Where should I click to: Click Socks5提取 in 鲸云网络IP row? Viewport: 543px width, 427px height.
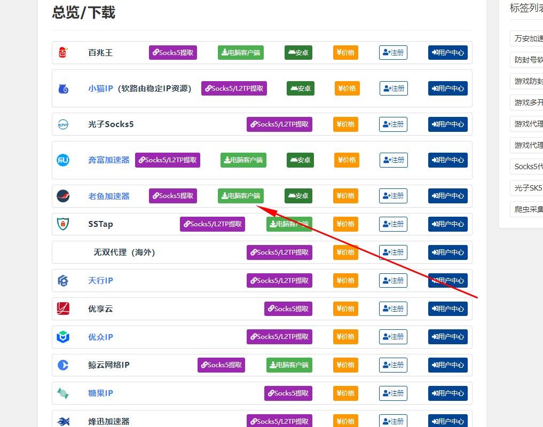(221, 365)
